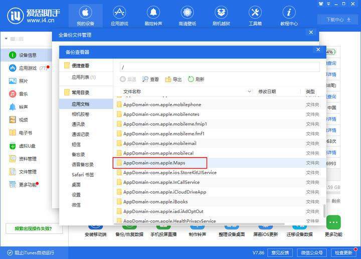Open the 工具箱 tab
The height and width of the screenshot is (259, 361).
coord(255,16)
